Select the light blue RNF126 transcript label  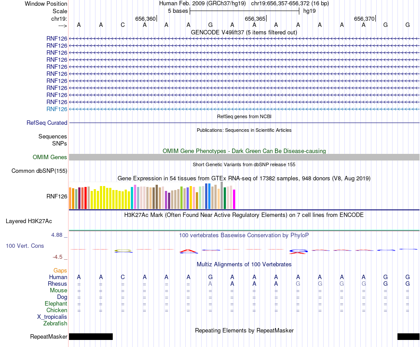coord(57,109)
